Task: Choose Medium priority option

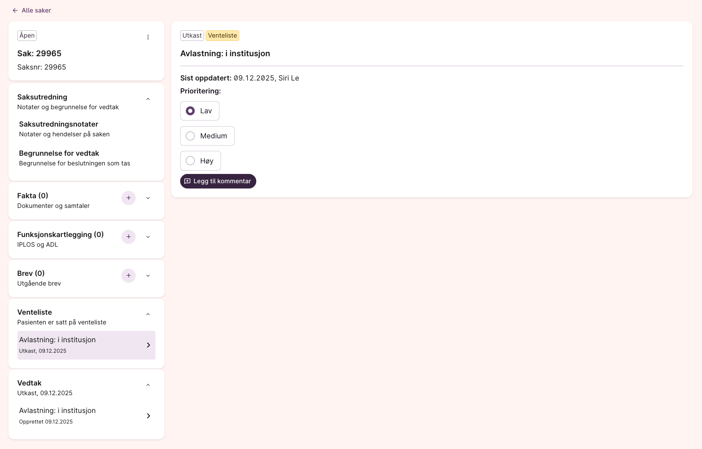Action: pos(190,136)
